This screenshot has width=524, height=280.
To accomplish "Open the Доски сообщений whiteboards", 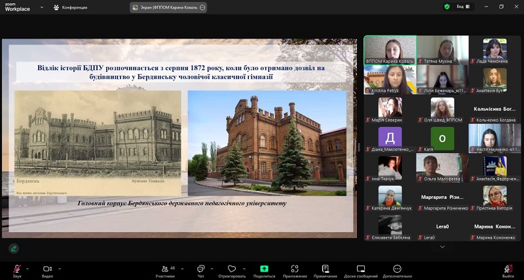I will [x=361, y=271].
